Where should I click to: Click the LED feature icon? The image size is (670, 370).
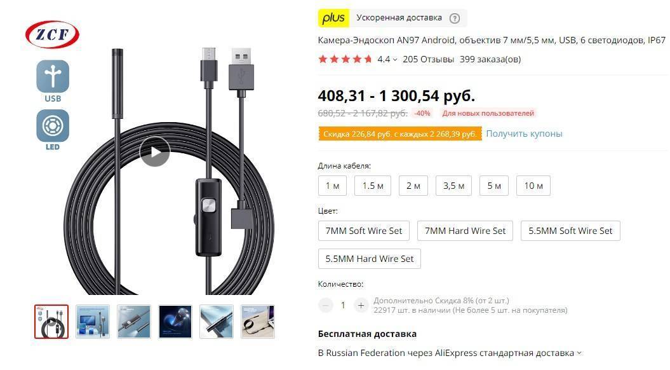(53, 130)
